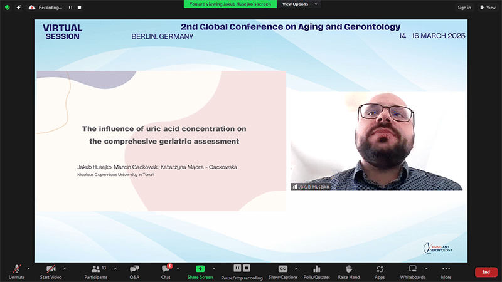Screen dimensions: 502x282
Task: Open the Participants panel
Action: click(96, 269)
